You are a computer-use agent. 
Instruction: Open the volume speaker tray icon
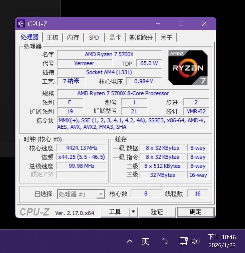click(x=195, y=241)
